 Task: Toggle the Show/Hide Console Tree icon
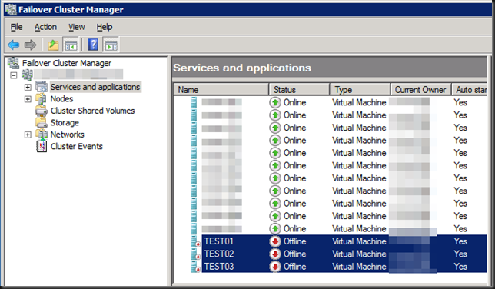[71, 45]
